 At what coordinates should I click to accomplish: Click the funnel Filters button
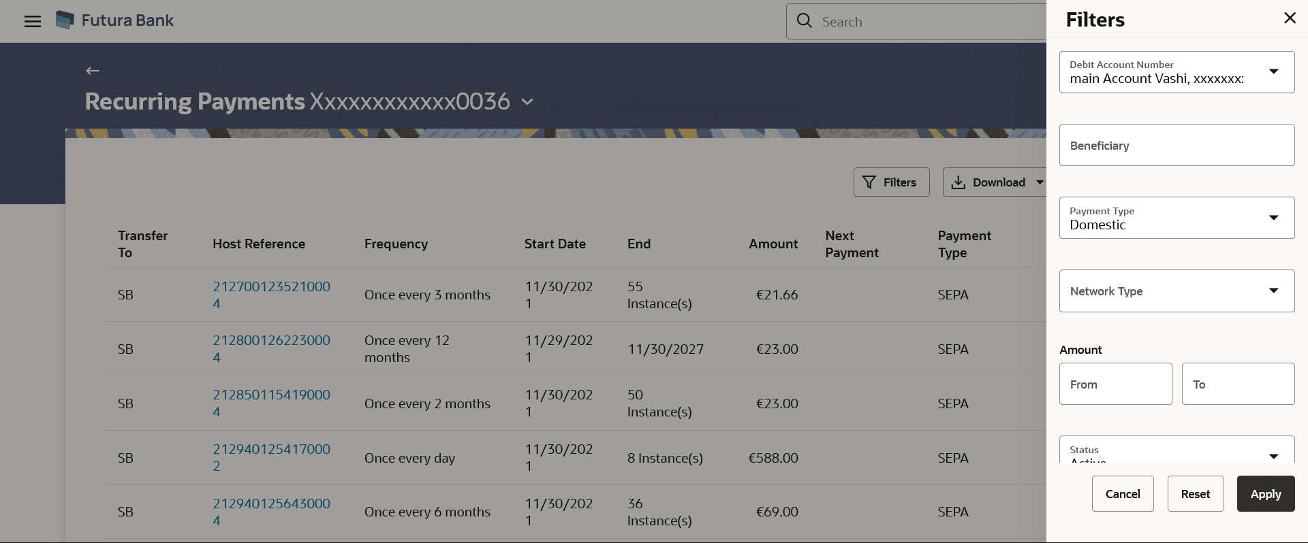pos(891,182)
